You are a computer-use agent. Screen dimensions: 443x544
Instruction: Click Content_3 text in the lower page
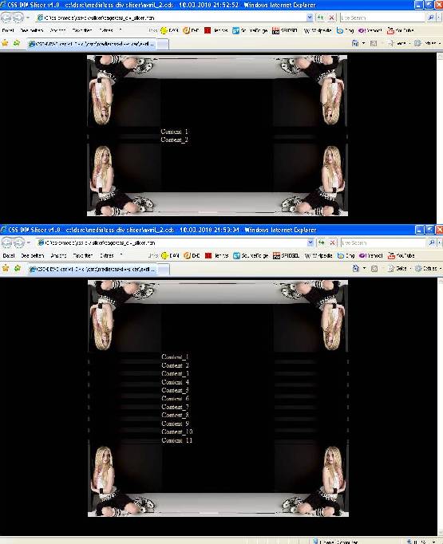coord(175,373)
